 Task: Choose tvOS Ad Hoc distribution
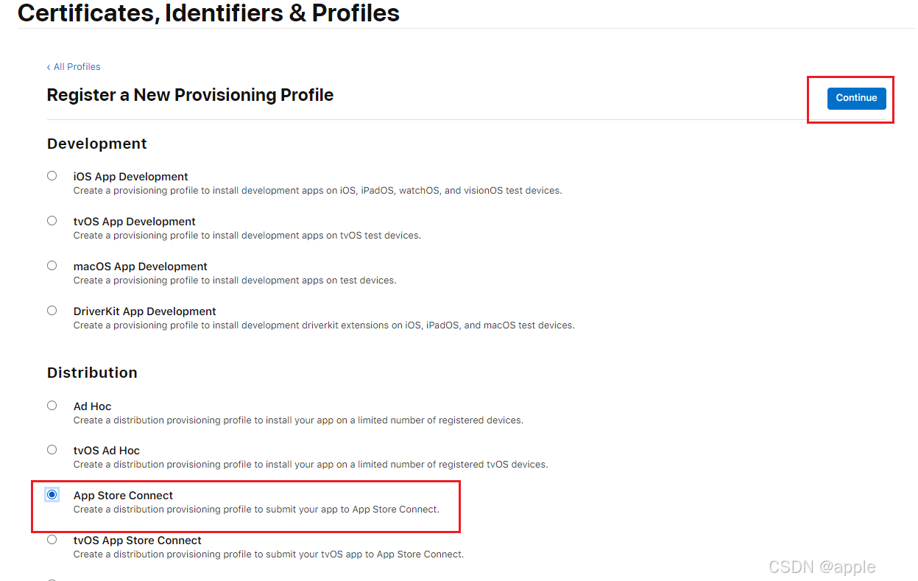(52, 449)
